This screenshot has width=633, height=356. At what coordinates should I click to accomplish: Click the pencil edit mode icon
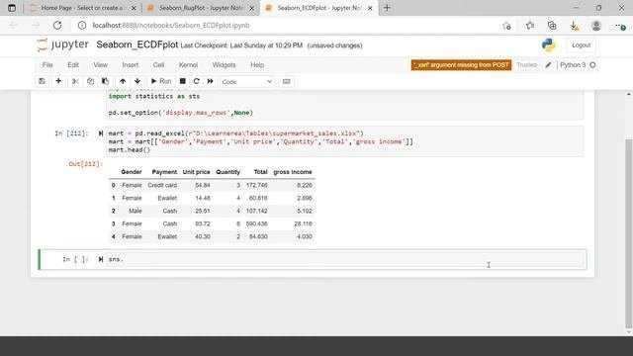pos(548,65)
